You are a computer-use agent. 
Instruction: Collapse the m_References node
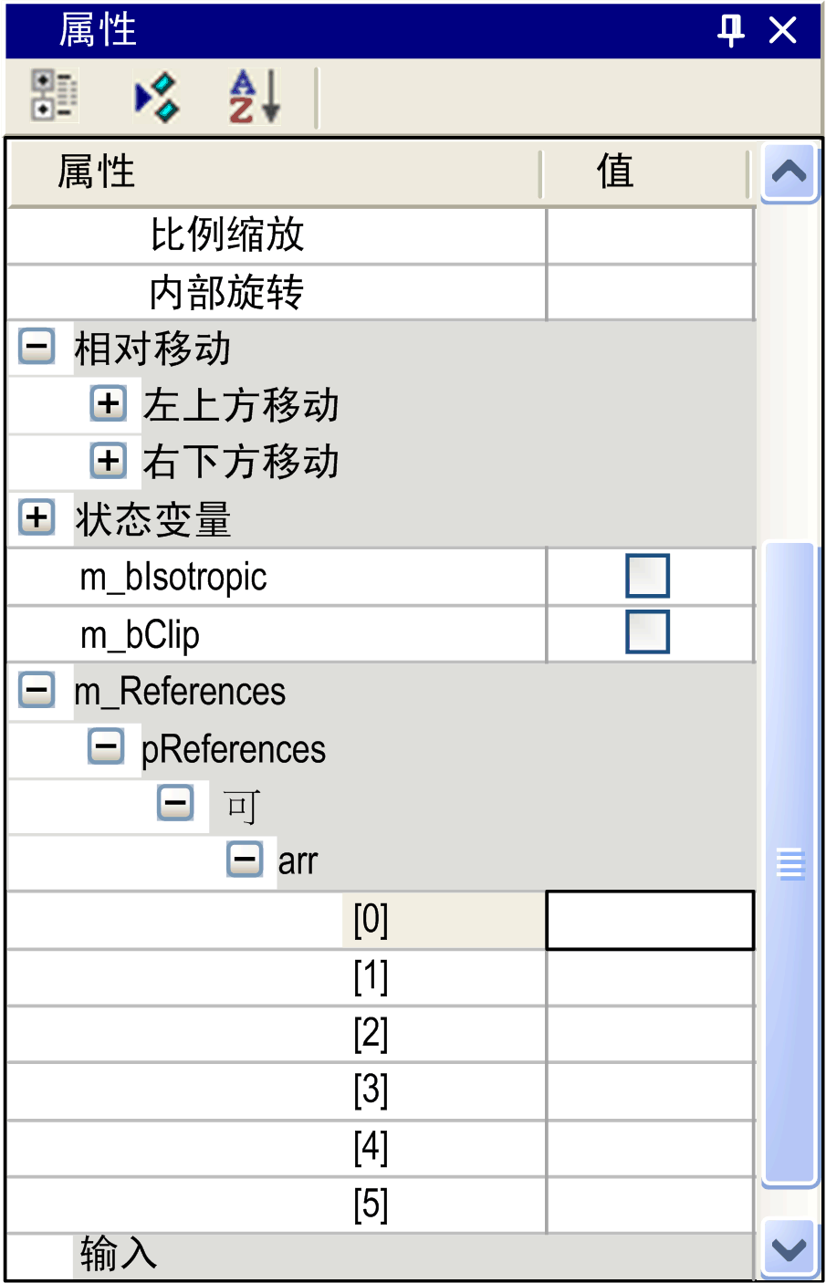point(37,690)
